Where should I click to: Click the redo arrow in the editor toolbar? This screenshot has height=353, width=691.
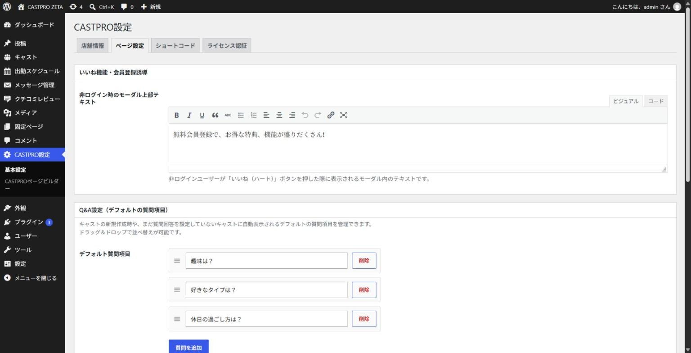tap(318, 115)
